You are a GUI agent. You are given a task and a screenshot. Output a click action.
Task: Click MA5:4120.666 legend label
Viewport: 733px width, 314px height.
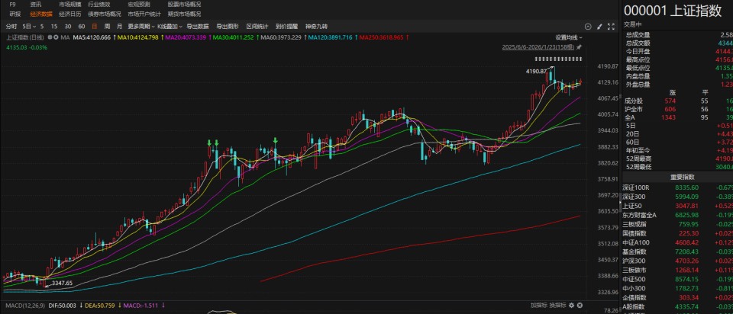coord(92,37)
